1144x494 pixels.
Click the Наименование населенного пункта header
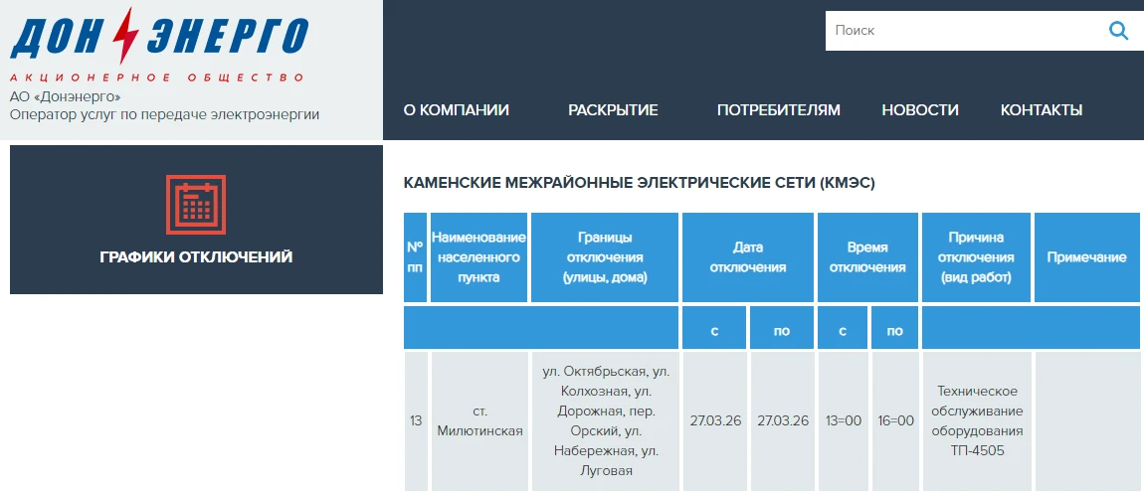point(478,257)
